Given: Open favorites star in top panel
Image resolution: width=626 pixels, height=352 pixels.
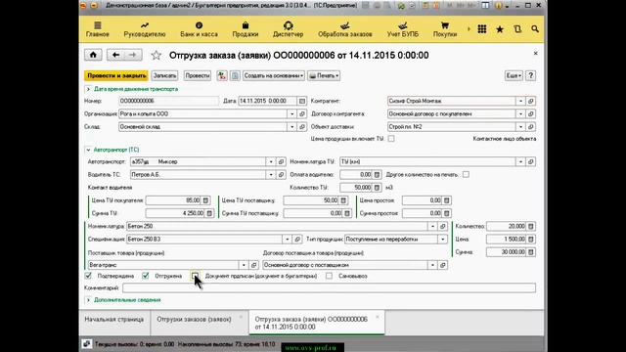Looking at the screenshot, I should [x=500, y=29].
